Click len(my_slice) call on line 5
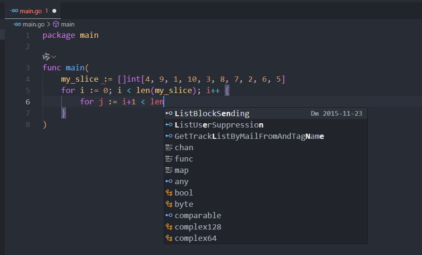The width and height of the screenshot is (422, 255). (166, 90)
